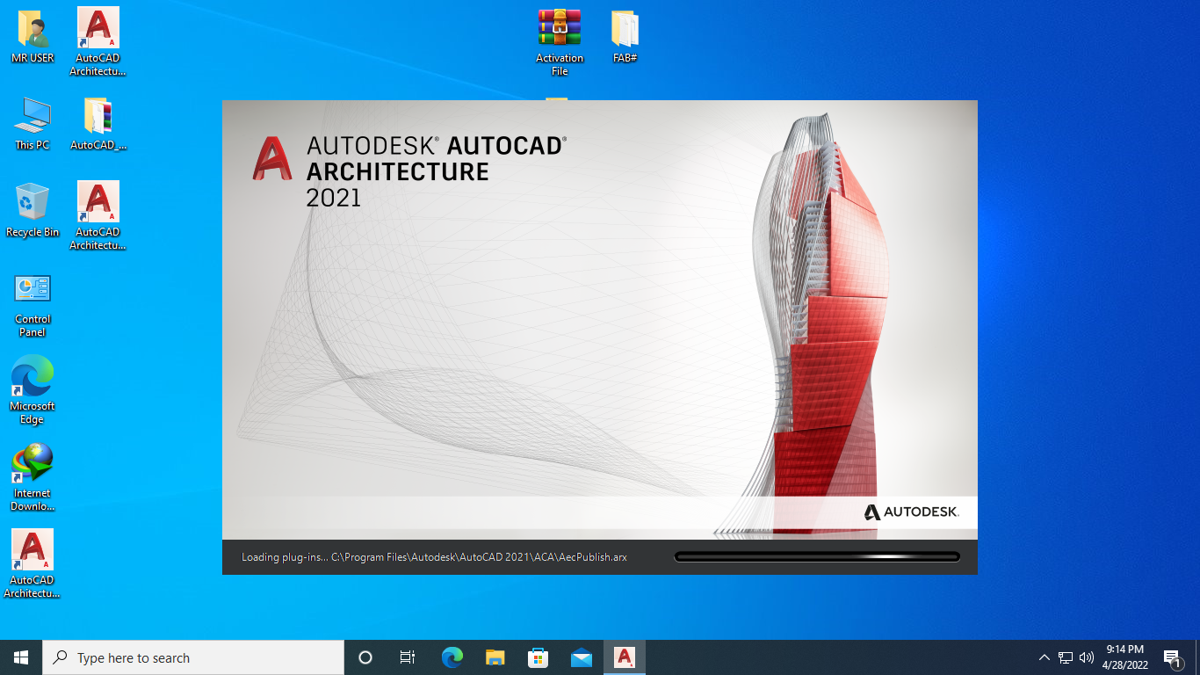
Task: Click the Autodesk logo on splash screen
Action: [911, 512]
